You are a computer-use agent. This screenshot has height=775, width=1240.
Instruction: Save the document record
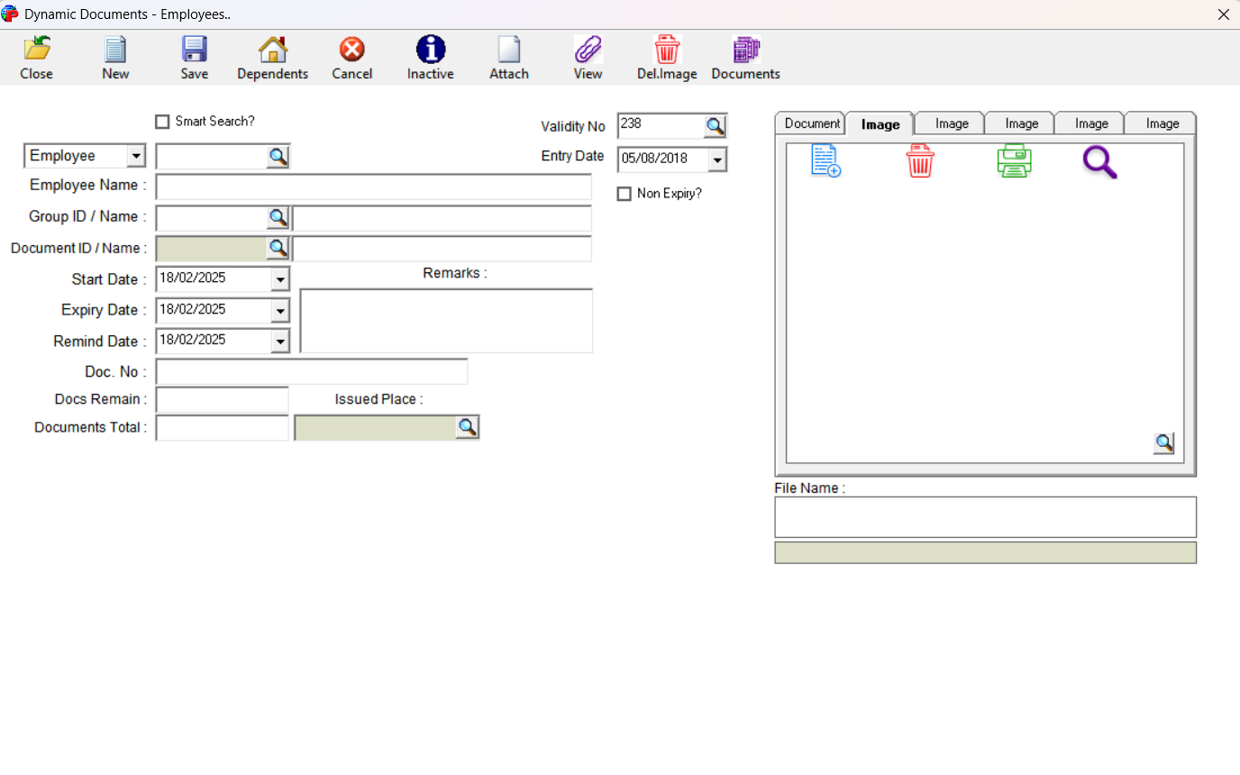pyautogui.click(x=194, y=56)
